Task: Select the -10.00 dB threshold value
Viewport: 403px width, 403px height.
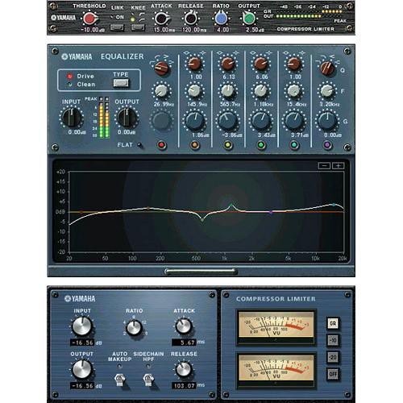Action: (93, 30)
